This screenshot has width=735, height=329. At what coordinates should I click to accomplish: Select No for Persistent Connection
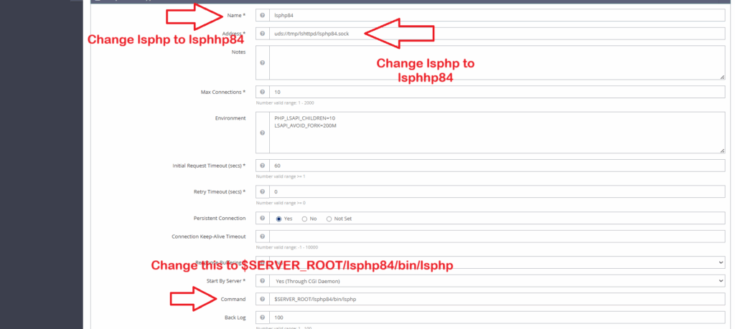[x=304, y=219]
